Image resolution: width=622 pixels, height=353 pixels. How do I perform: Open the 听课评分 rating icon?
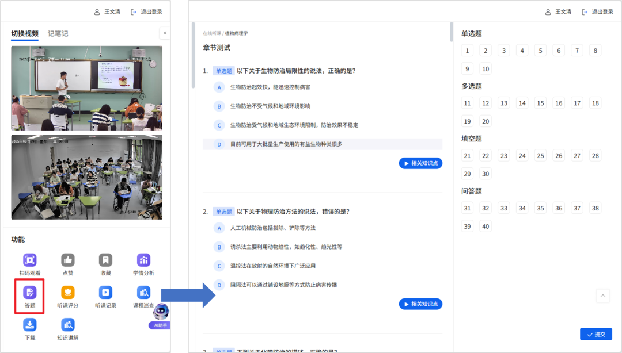tap(68, 292)
